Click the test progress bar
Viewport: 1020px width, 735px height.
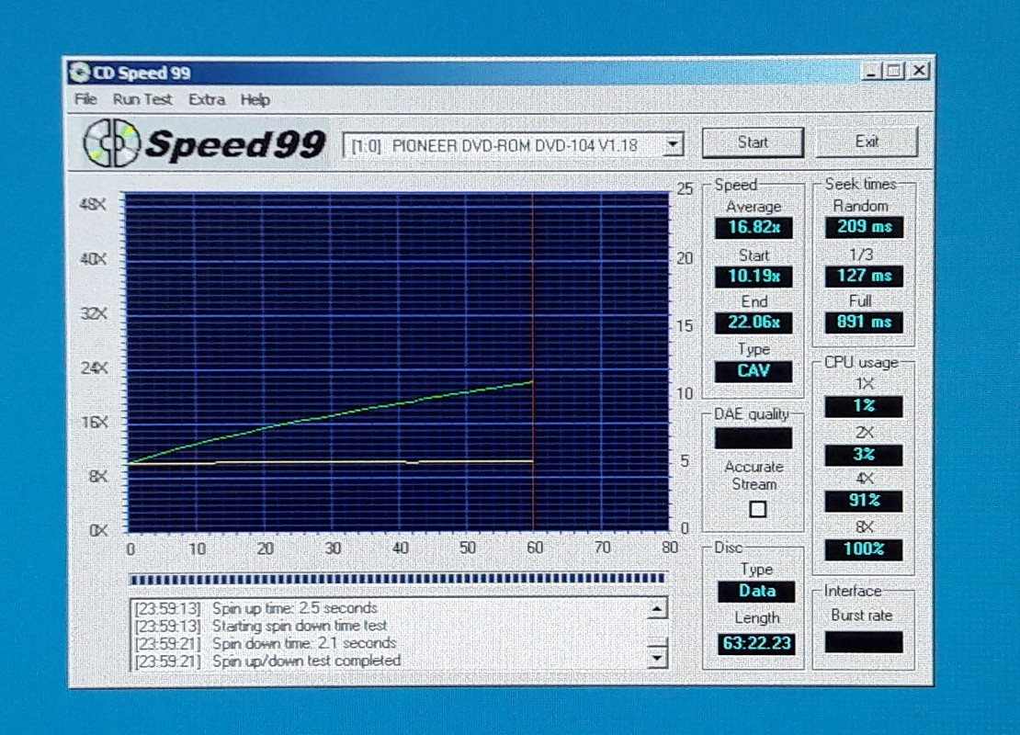tap(398, 578)
